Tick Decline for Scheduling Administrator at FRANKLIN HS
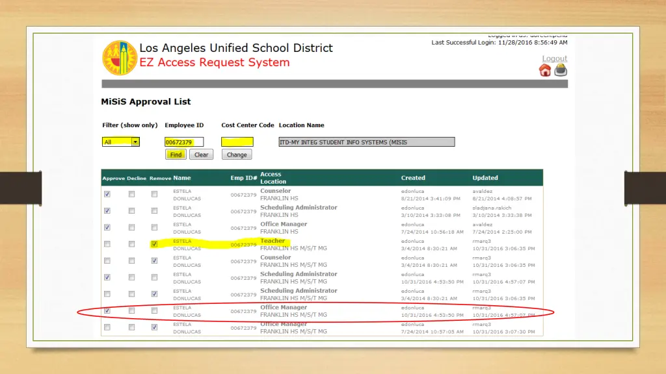This screenshot has width=666, height=374. [x=131, y=211]
